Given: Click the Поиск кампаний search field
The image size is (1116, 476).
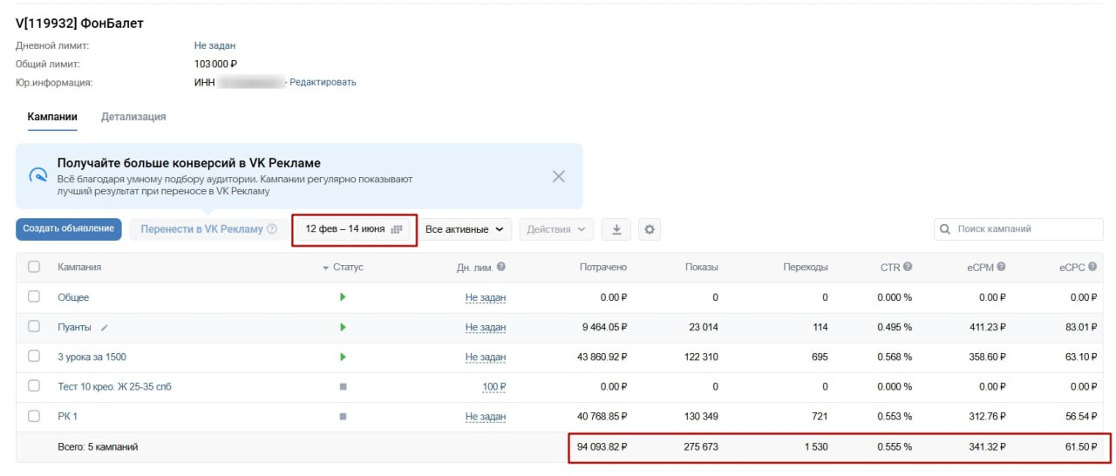Looking at the screenshot, I should (1018, 228).
